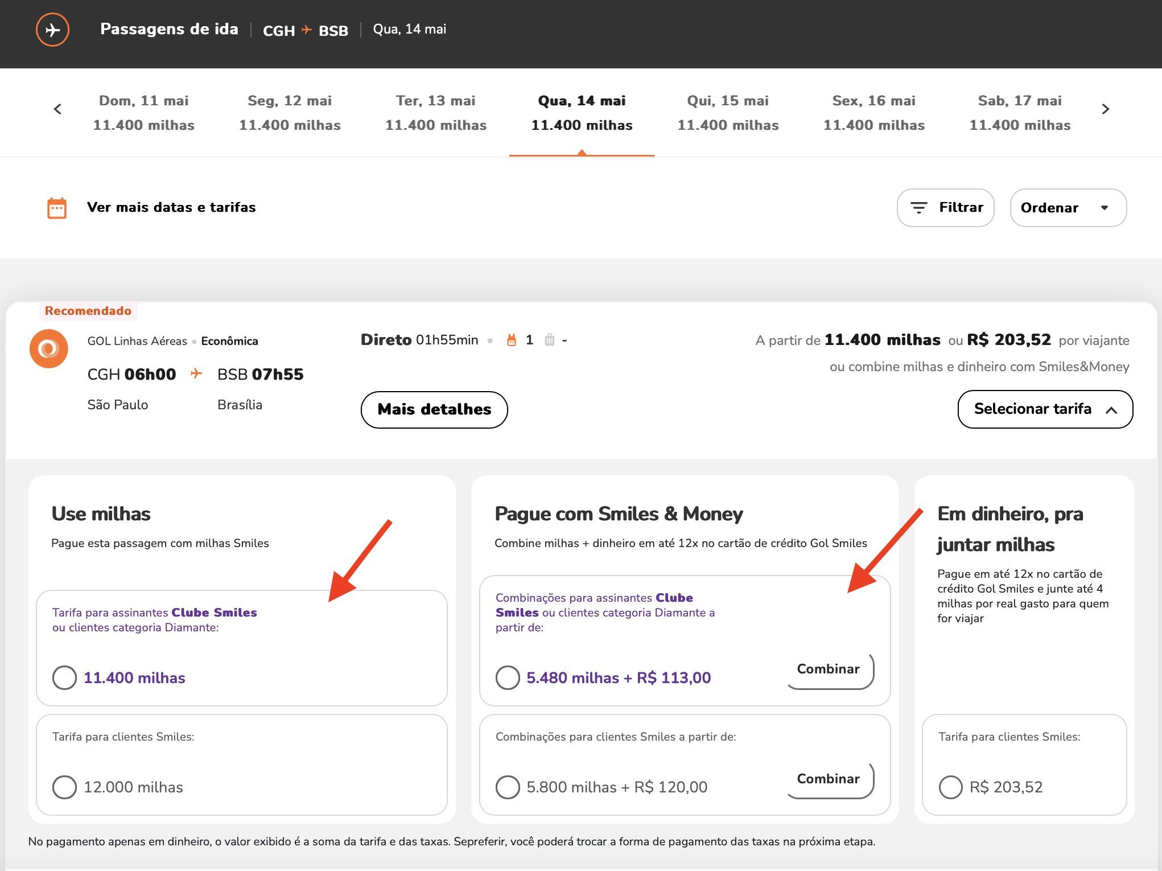Screen dimensions: 1162x871
Task: Click the filter lines icon in Filtrar
Action: (x=919, y=208)
